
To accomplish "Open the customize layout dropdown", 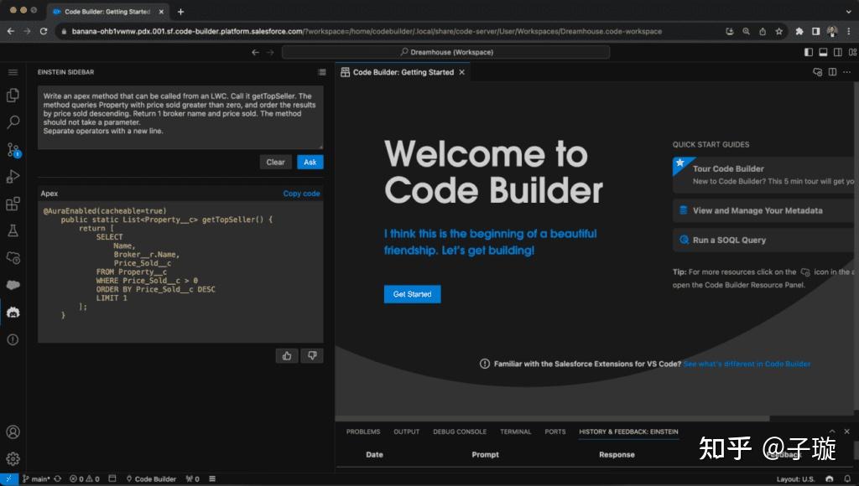I will pos(852,51).
